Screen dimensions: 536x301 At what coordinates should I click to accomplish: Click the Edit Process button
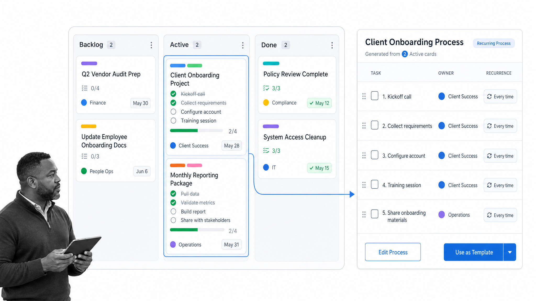393,252
